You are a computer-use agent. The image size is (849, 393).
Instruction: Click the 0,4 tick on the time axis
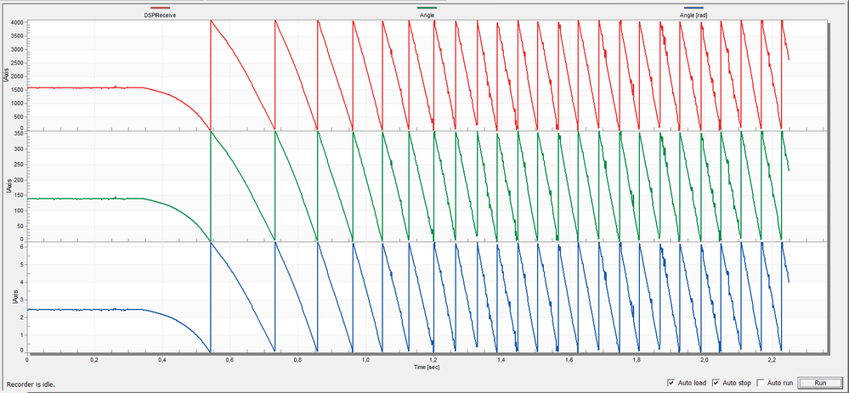pos(161,360)
